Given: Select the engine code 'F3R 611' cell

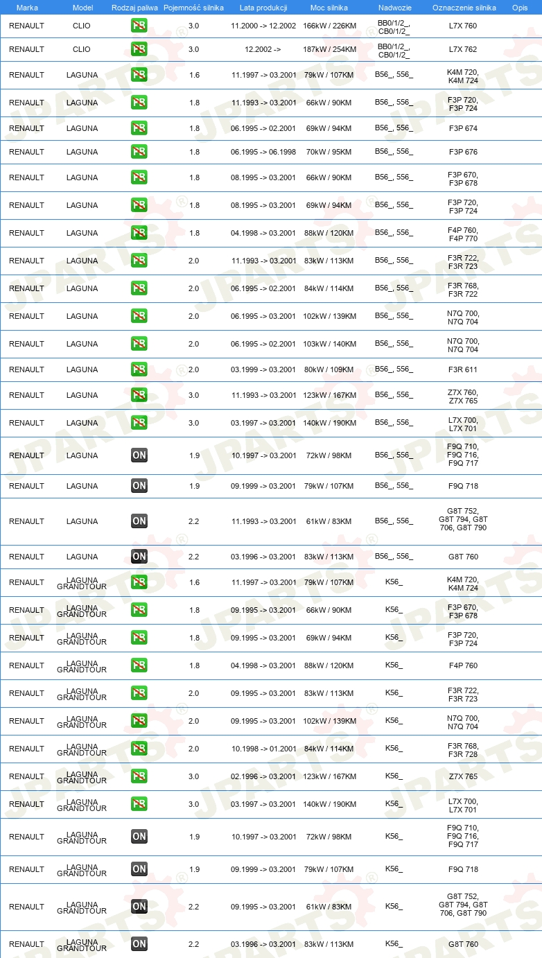Looking at the screenshot, I should coord(463,369).
